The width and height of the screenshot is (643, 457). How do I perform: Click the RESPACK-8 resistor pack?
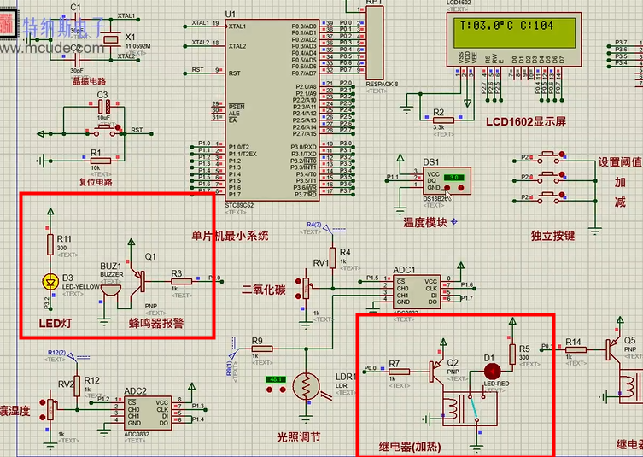click(x=374, y=43)
